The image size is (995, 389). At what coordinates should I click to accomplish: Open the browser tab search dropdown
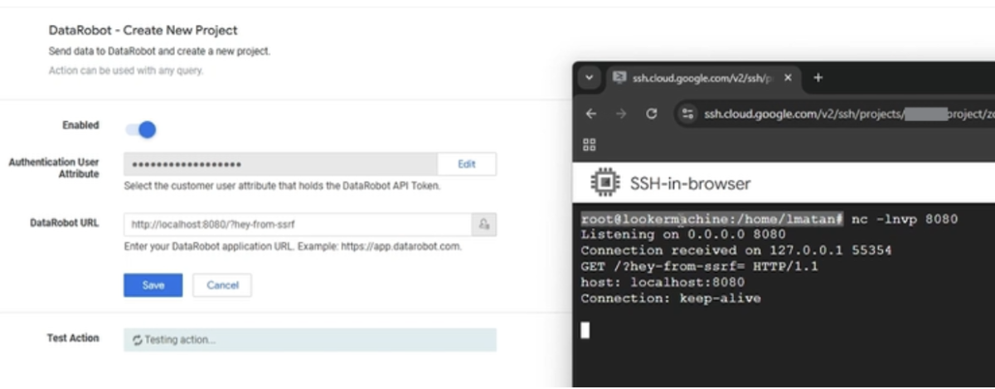tap(589, 78)
